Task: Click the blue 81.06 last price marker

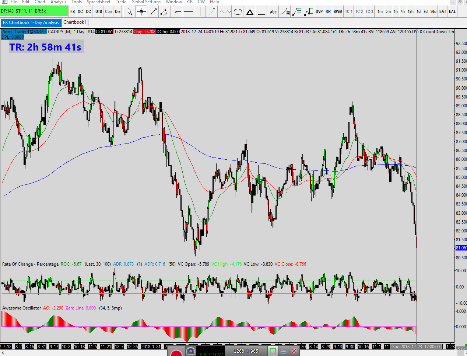Action: coord(461,248)
